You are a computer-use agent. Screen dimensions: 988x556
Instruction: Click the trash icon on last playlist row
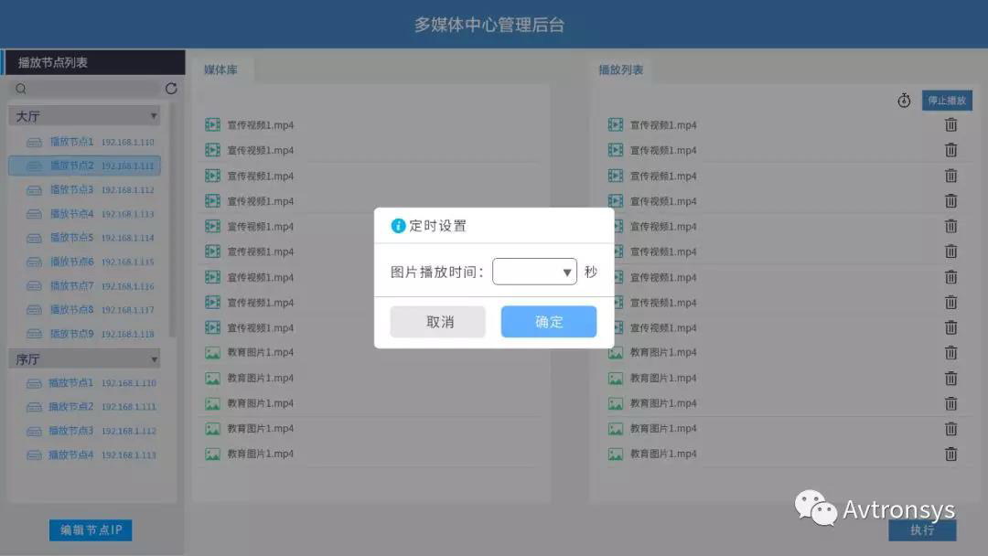tap(950, 454)
